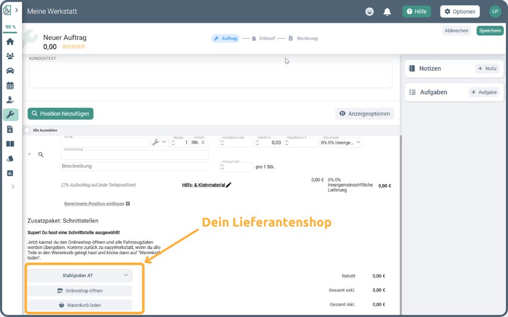Click the notification bell icon
Screen dimensions: 508x317
pyautogui.click(x=387, y=12)
